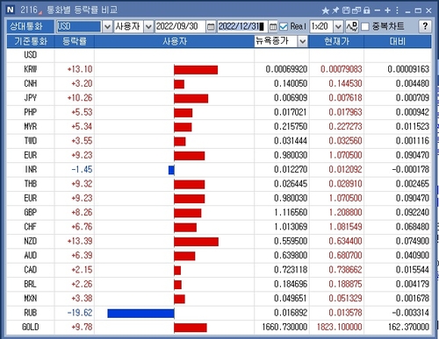Click the plus (enlarge) icon in the title bar

tap(388, 11)
